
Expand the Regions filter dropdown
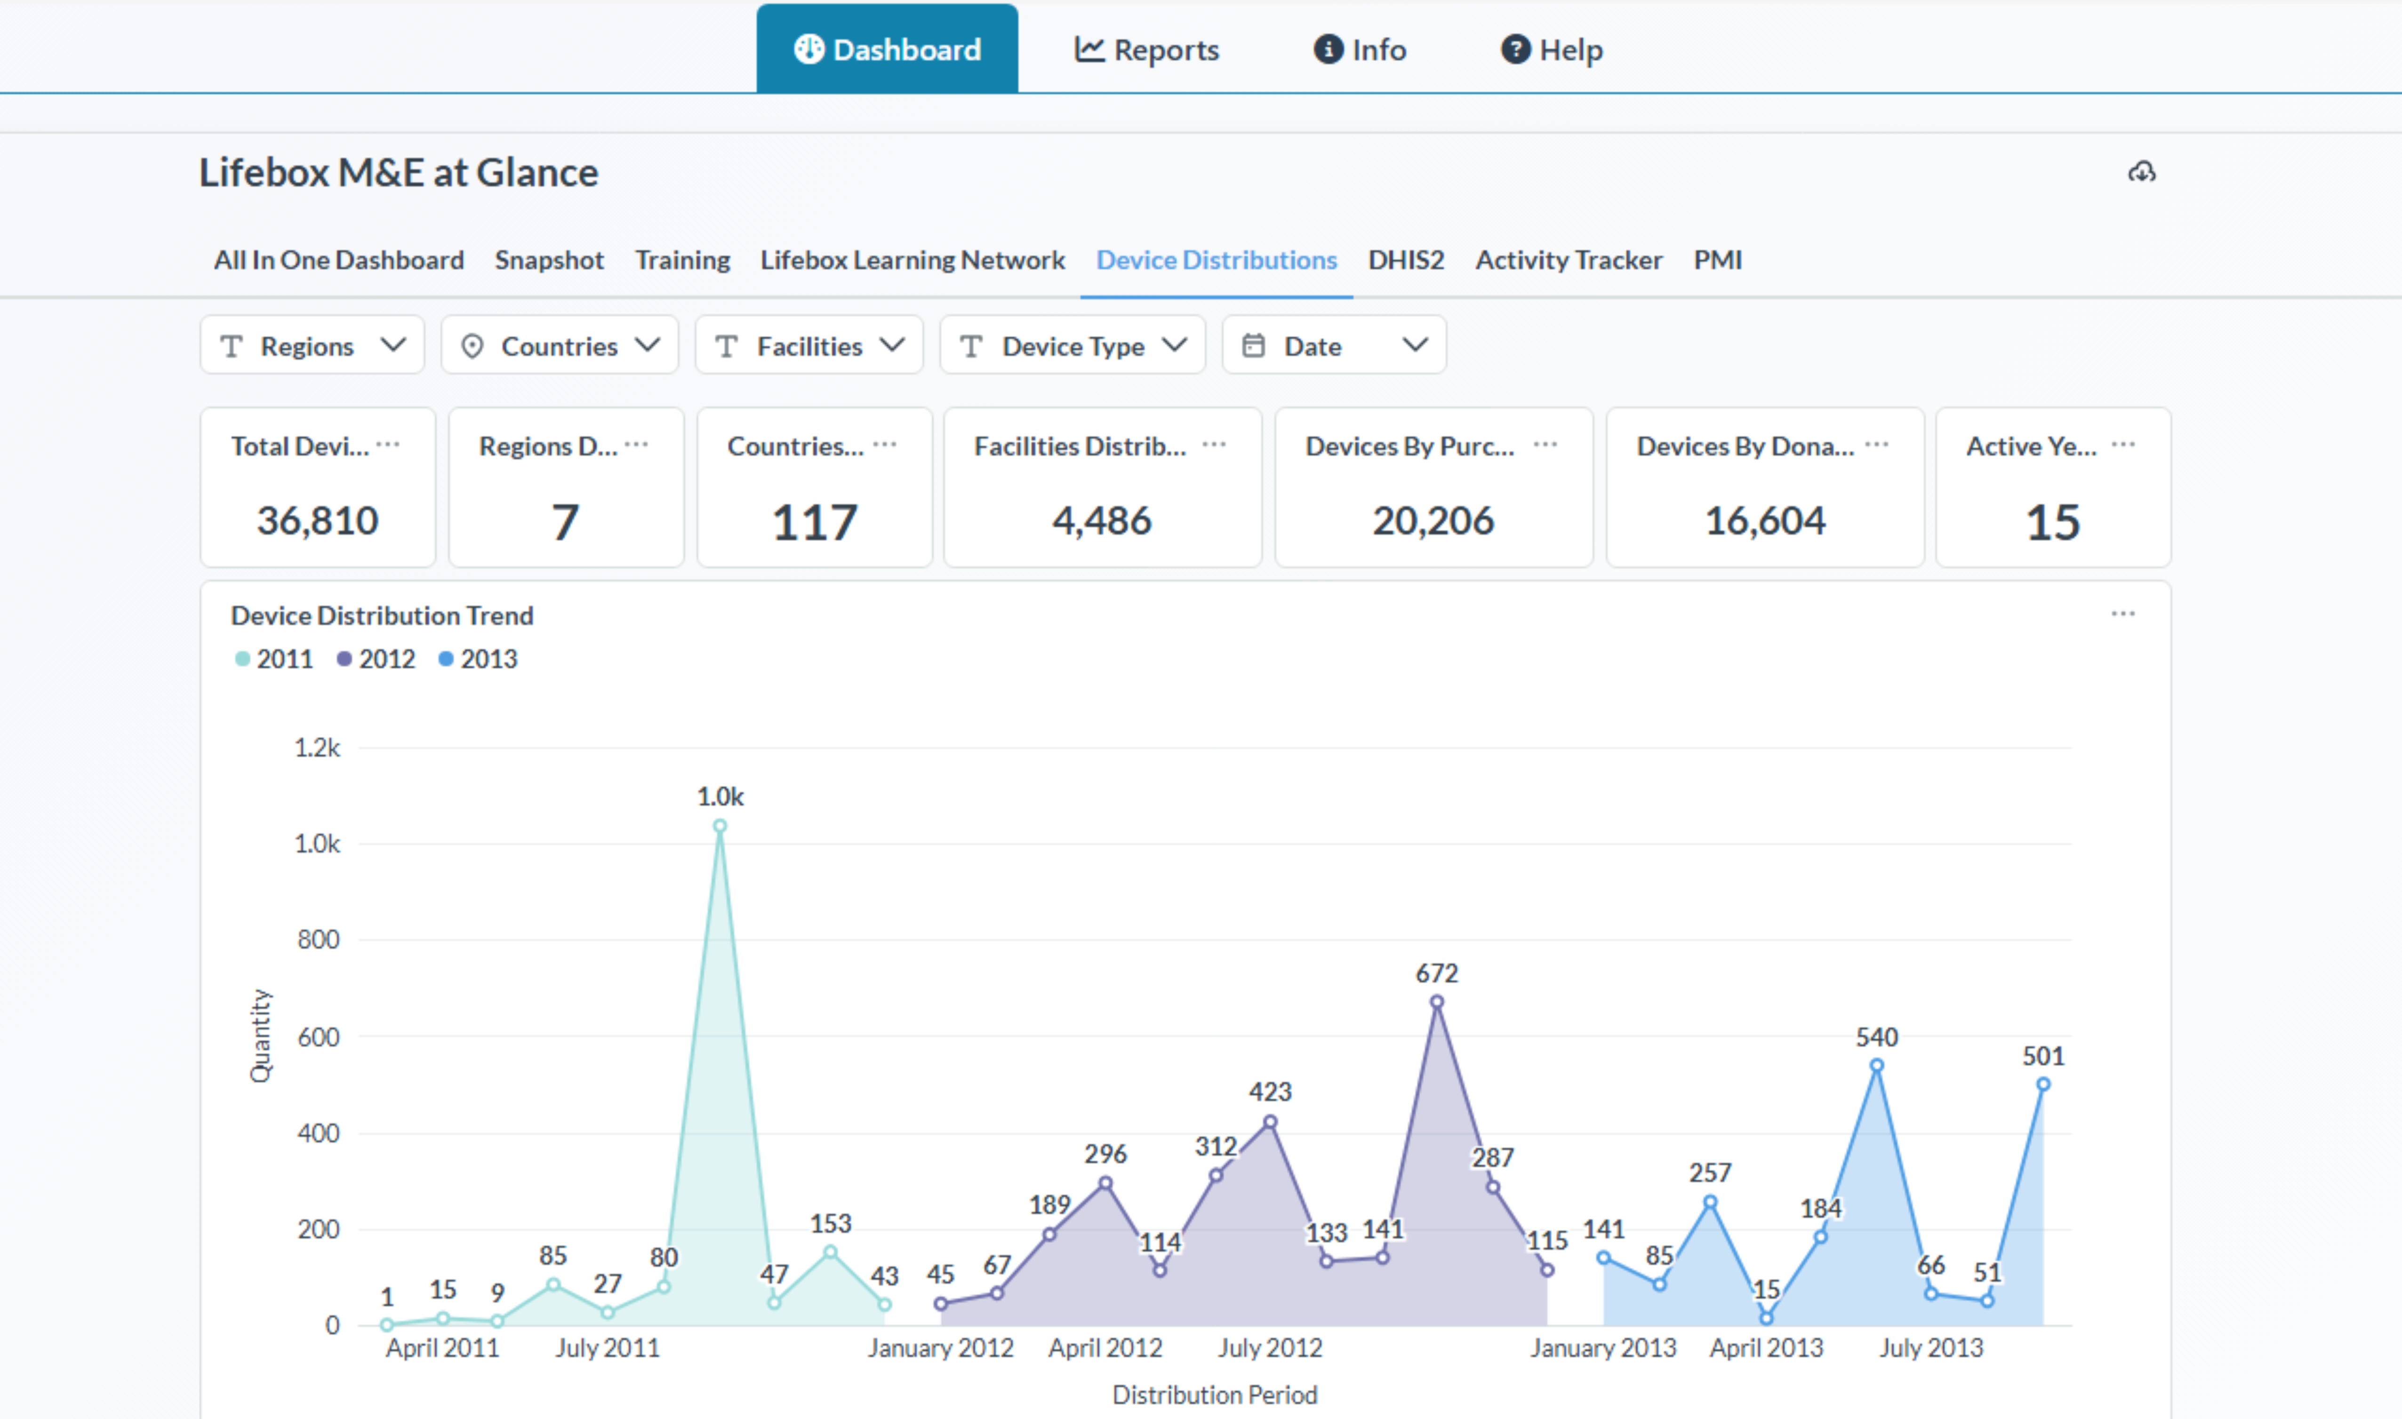(x=394, y=345)
